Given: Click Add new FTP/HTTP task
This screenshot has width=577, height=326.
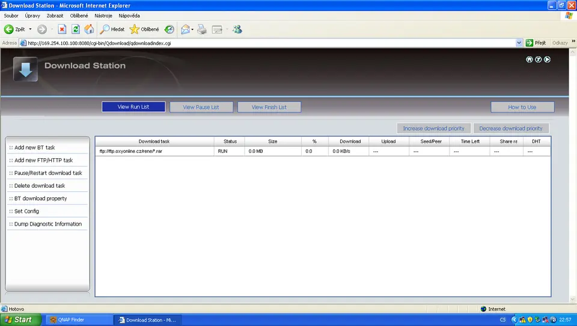Looking at the screenshot, I should click(43, 161).
